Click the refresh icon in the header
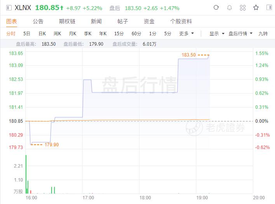This screenshot has width=275, height=204. point(216,7)
